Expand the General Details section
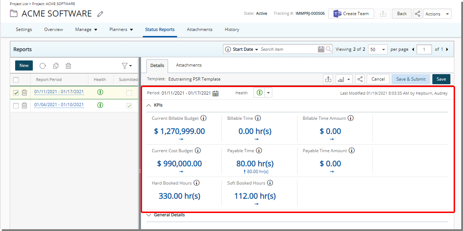The height and width of the screenshot is (231, 463). click(149, 215)
